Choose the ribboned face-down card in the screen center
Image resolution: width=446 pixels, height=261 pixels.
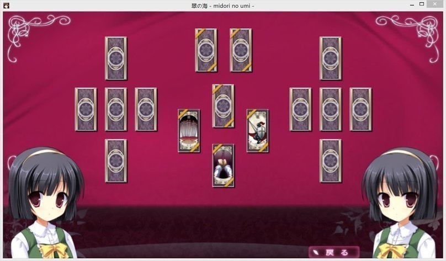click(x=224, y=106)
